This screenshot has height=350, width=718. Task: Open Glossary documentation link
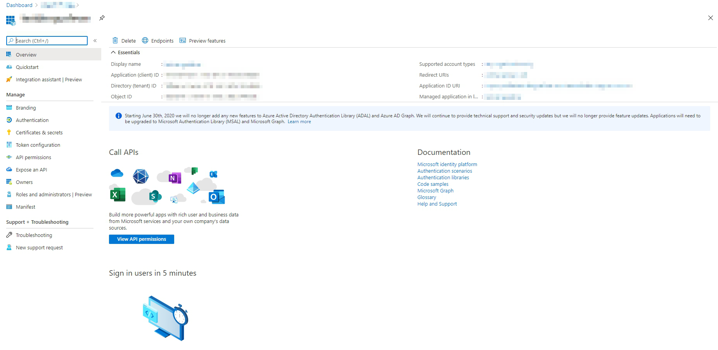pyautogui.click(x=427, y=197)
